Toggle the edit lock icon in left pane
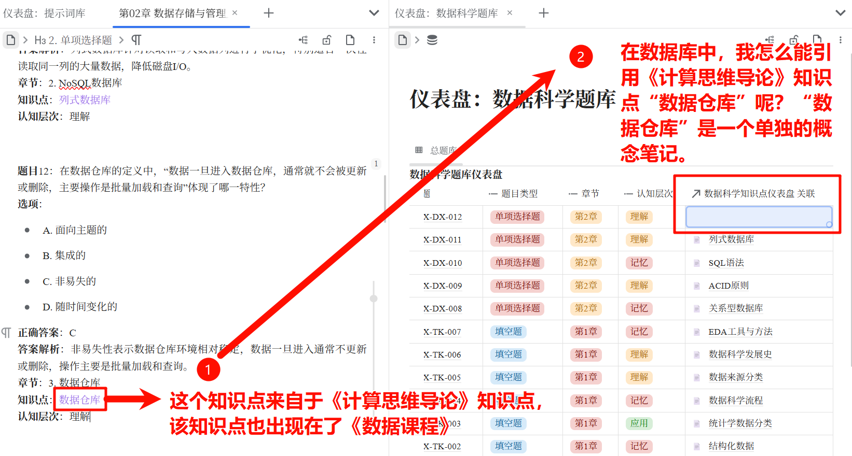The height and width of the screenshot is (456, 852). pos(327,40)
